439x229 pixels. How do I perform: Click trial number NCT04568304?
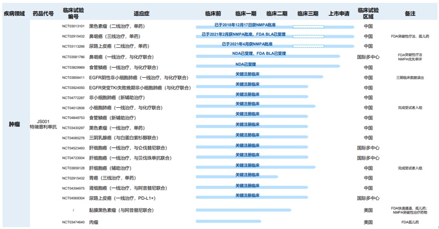73,198
